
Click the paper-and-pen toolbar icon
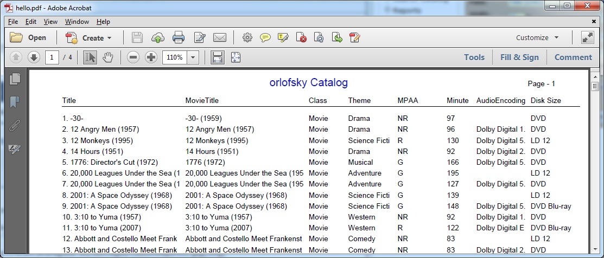200,38
